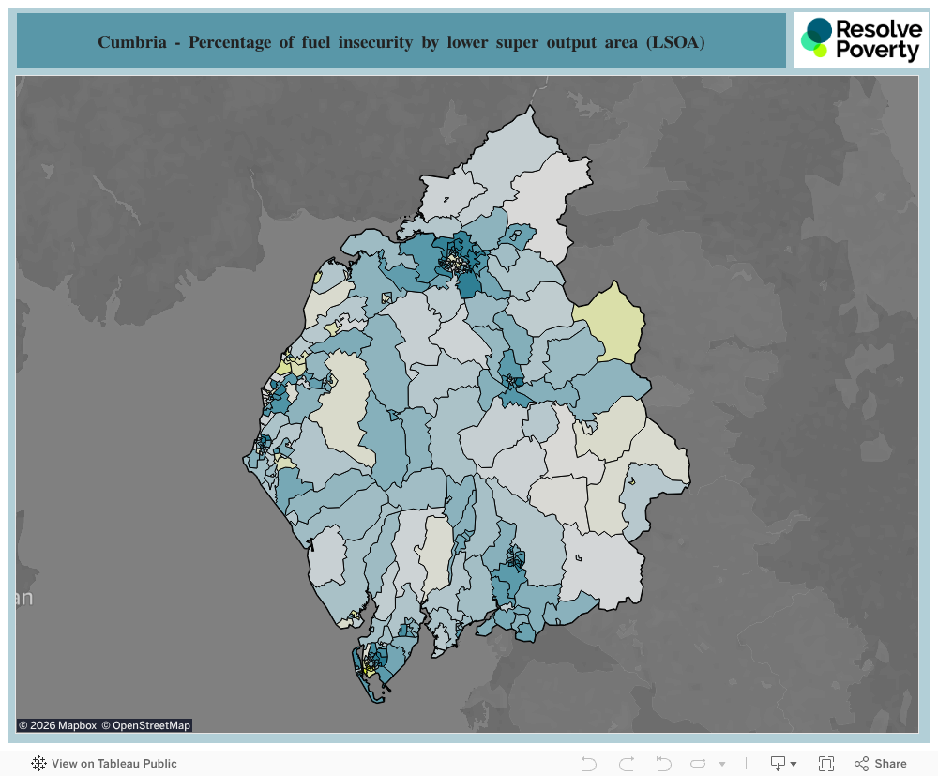Select the pale grey northeastern LSOA region
The image size is (938, 776).
click(551, 204)
